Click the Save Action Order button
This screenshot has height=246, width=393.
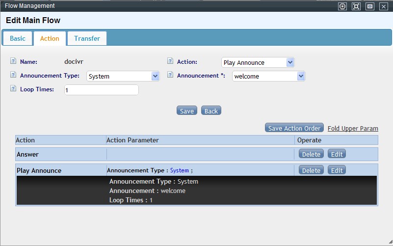[294, 128]
